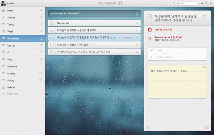Click the task title text in detail panel
214x135 pixels.
176,18
